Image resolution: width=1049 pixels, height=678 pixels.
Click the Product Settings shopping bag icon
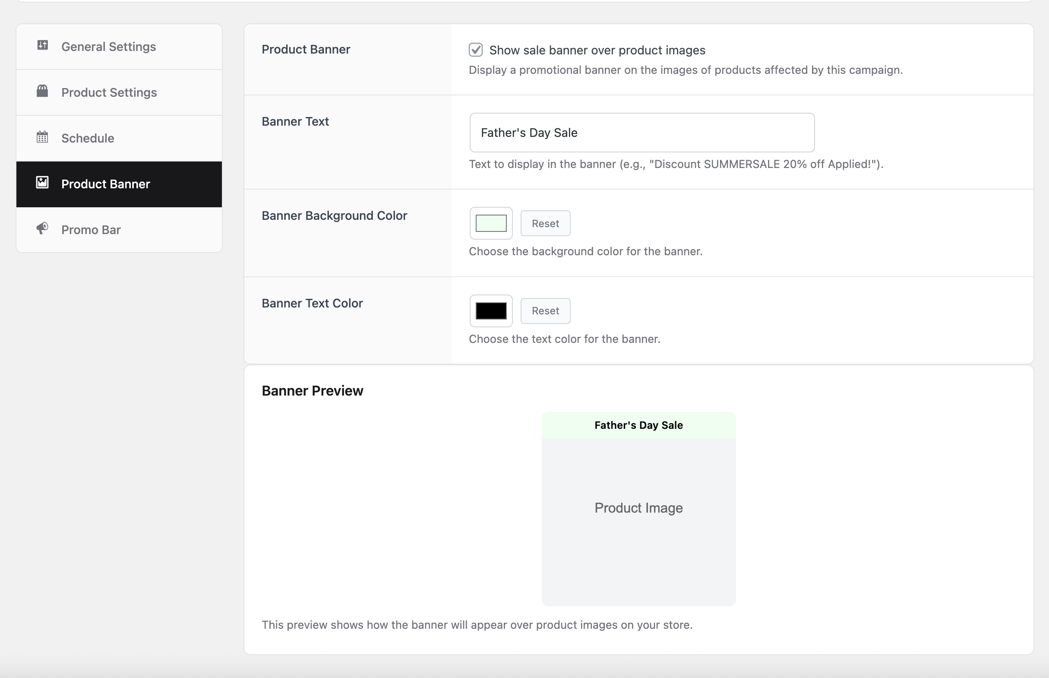coord(42,91)
